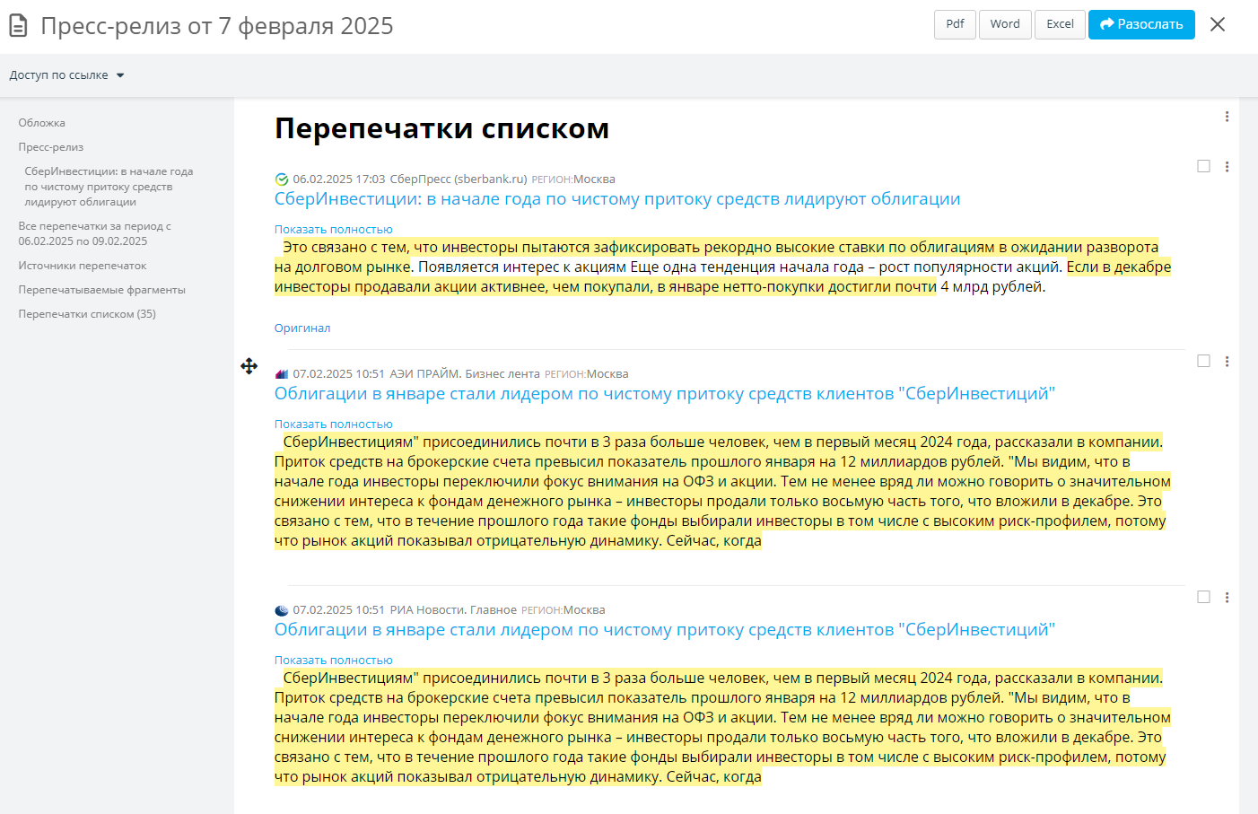
Task: Open the Доступ по ссылке dropdown
Action: coord(66,75)
